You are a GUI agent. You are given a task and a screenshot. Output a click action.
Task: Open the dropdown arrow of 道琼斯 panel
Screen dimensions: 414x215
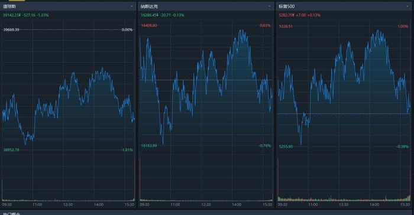[x=131, y=6]
